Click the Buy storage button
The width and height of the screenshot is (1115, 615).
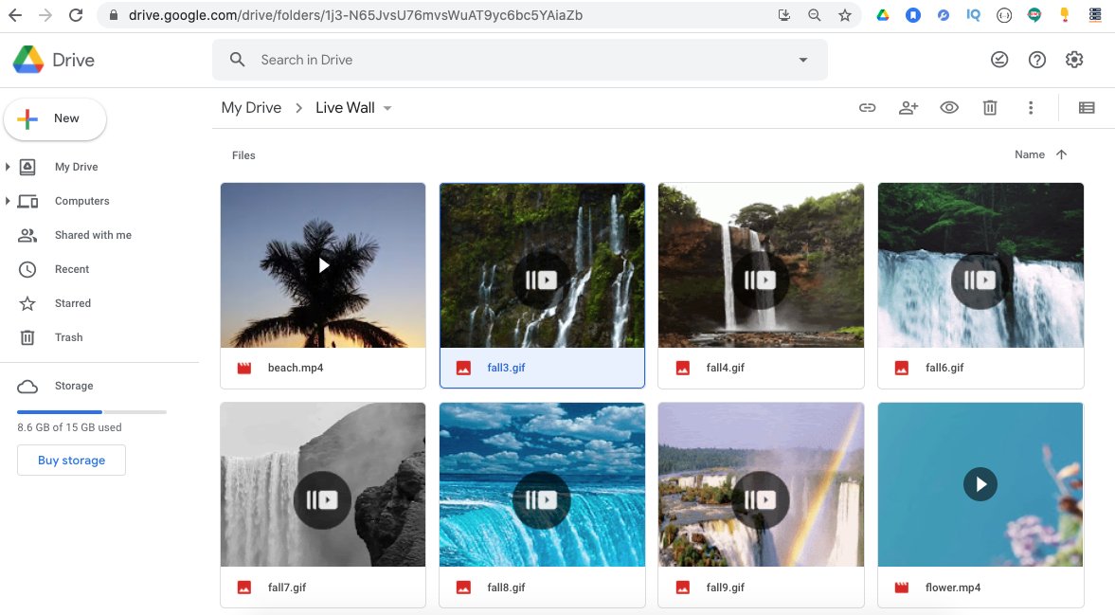tap(71, 460)
